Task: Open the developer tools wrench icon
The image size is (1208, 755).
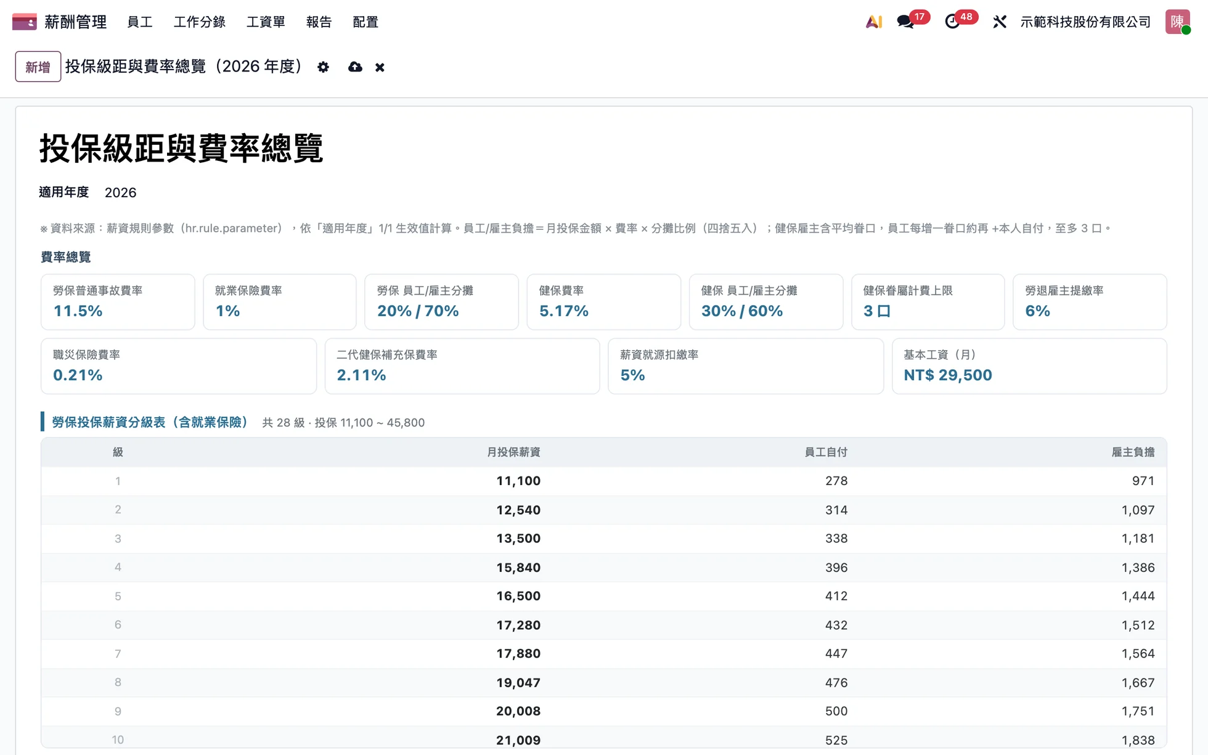Action: (x=1000, y=22)
